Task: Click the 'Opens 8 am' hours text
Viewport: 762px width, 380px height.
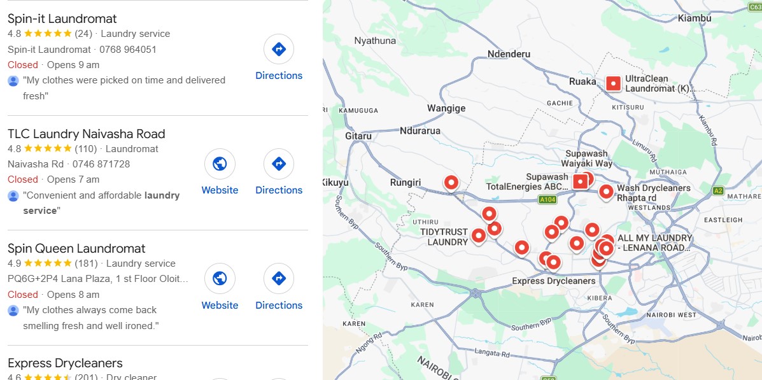Action: [73, 295]
